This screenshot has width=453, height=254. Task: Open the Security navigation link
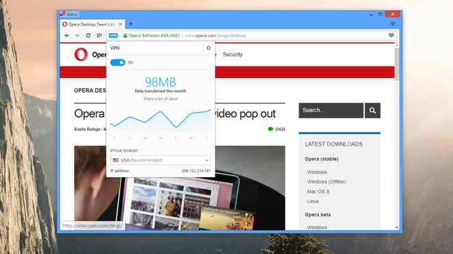coord(233,55)
